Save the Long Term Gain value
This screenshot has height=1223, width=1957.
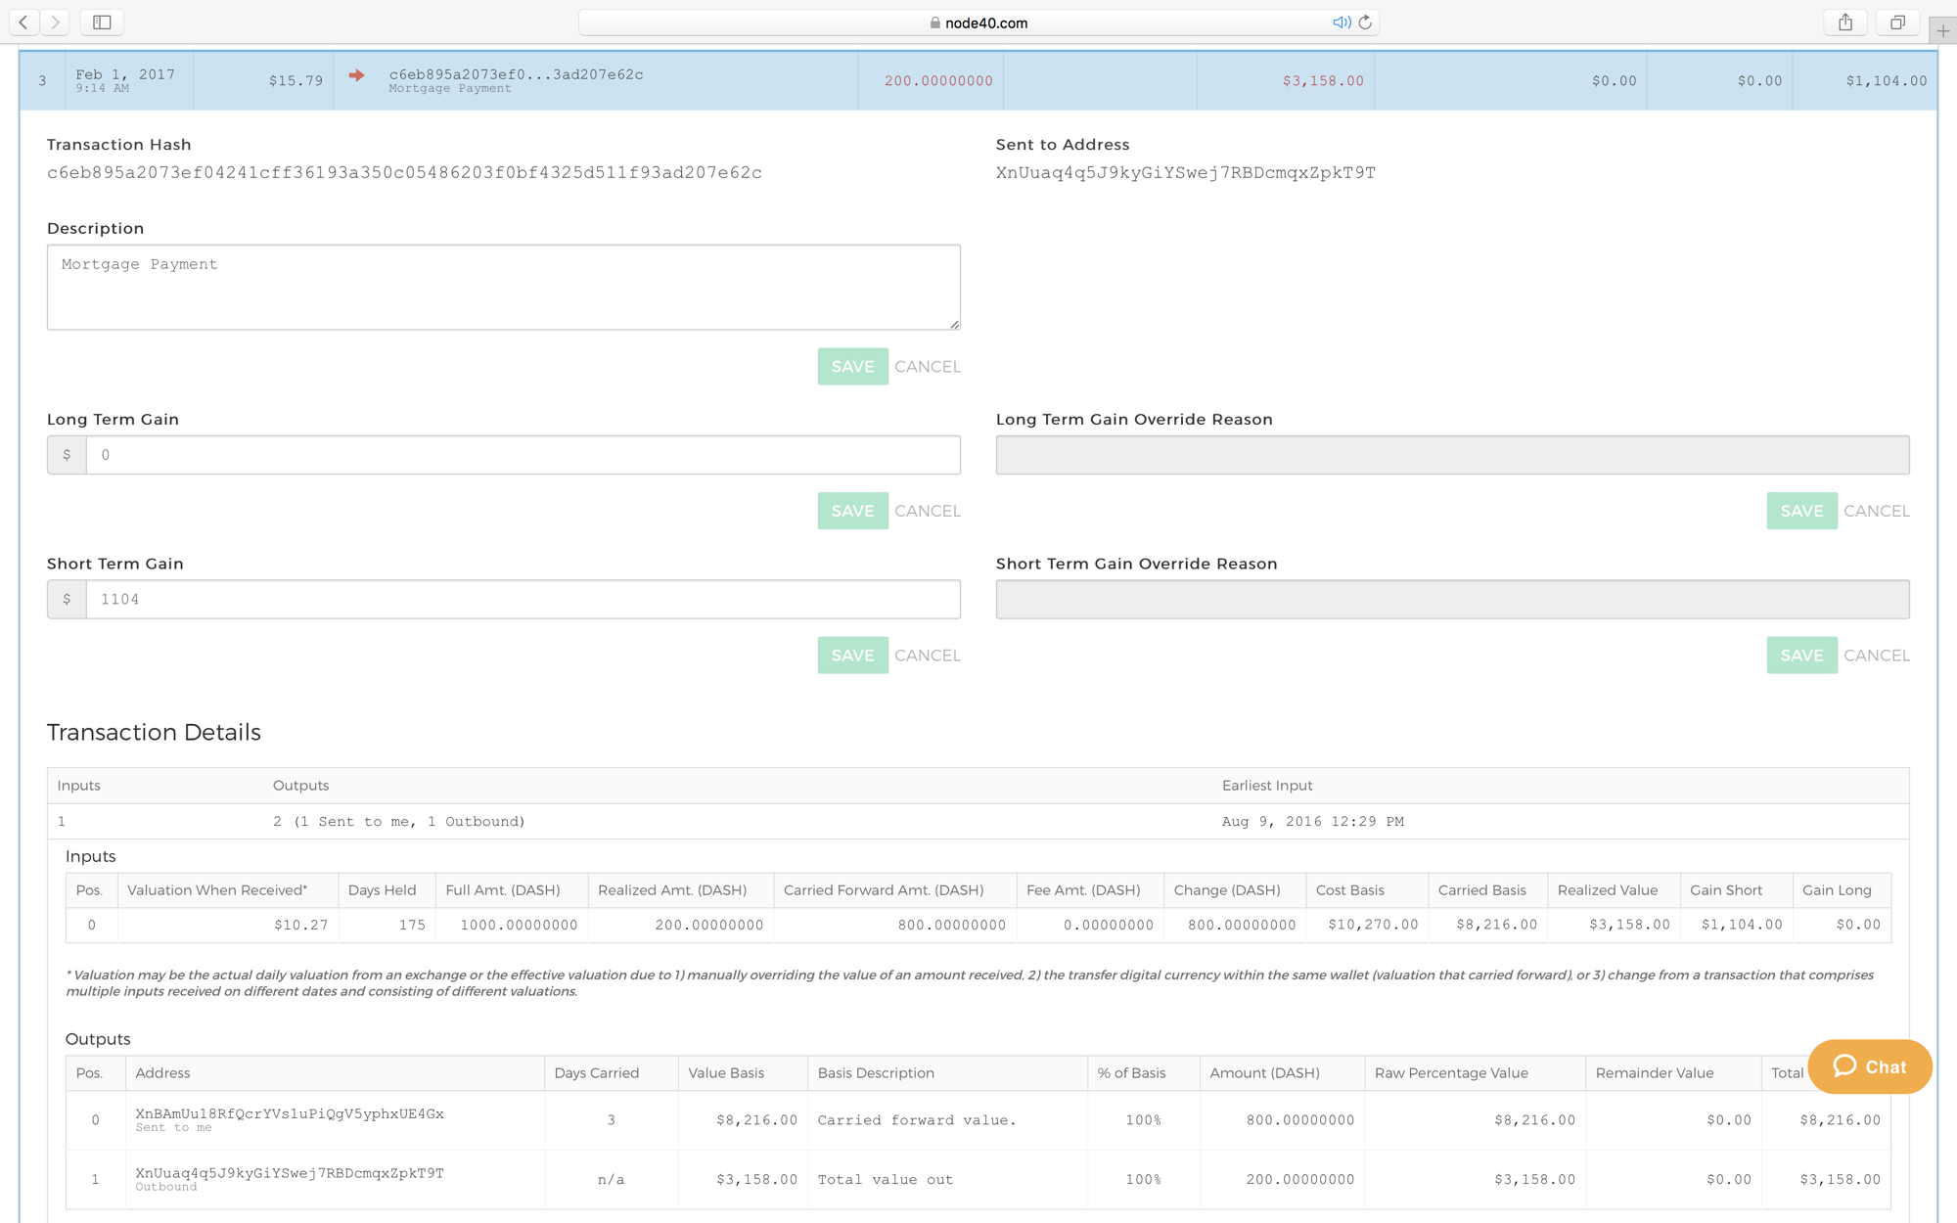tap(852, 511)
